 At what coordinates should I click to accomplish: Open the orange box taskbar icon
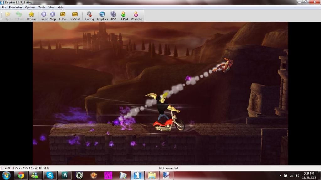[x=94, y=176]
